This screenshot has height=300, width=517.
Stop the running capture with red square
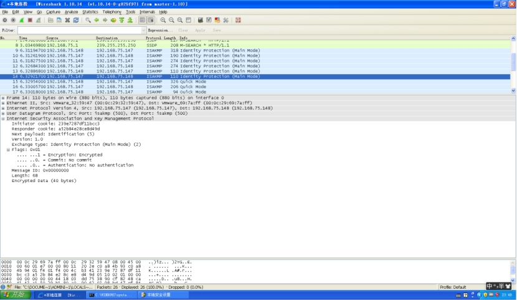coord(30,20)
